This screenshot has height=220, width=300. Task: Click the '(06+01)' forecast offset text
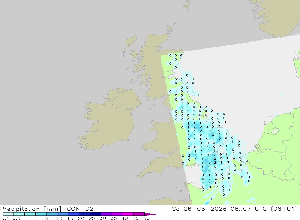point(284,209)
